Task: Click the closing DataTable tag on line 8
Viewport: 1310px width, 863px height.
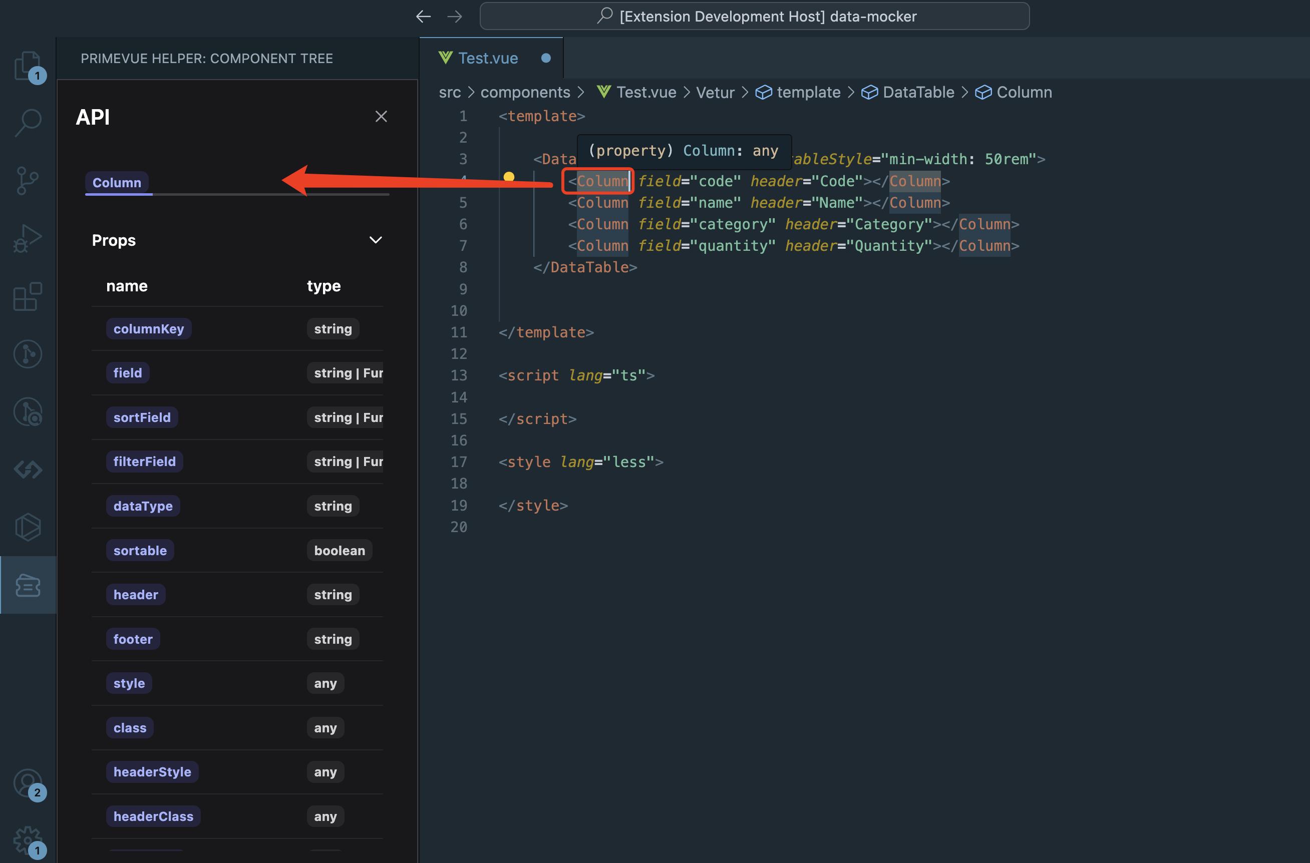Action: (x=585, y=267)
